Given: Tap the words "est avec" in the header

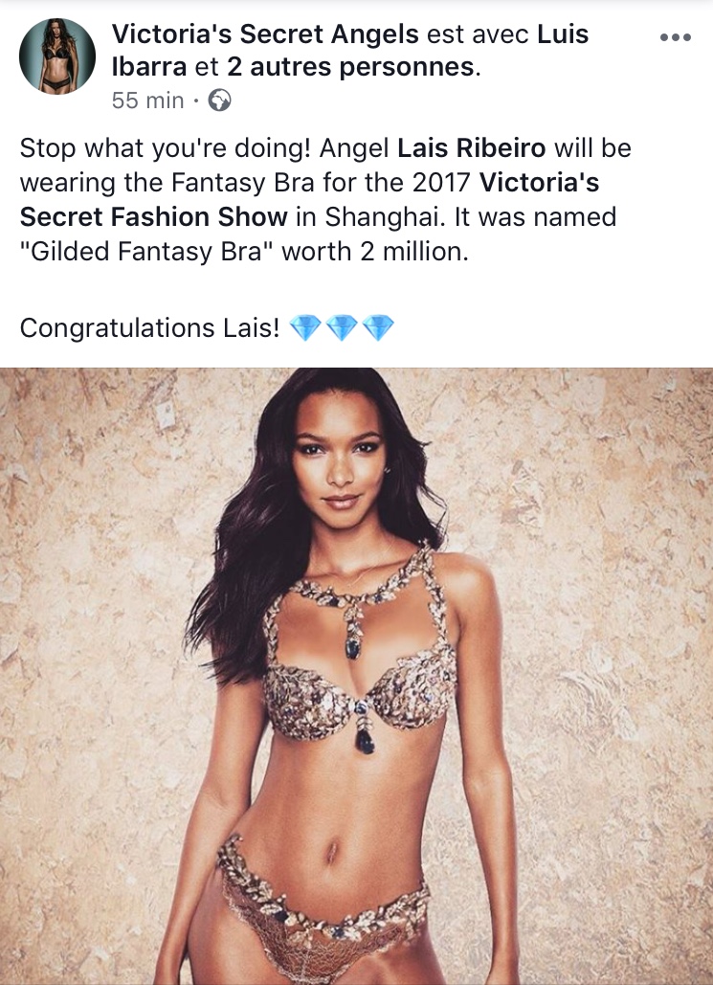Looking at the screenshot, I should tap(479, 34).
